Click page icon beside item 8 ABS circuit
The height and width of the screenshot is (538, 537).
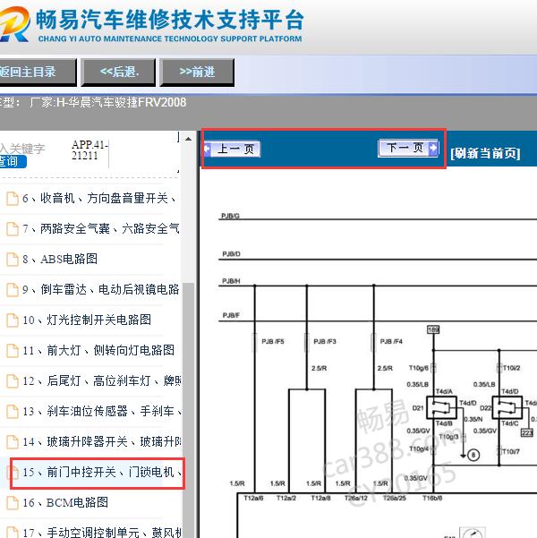click(13, 259)
